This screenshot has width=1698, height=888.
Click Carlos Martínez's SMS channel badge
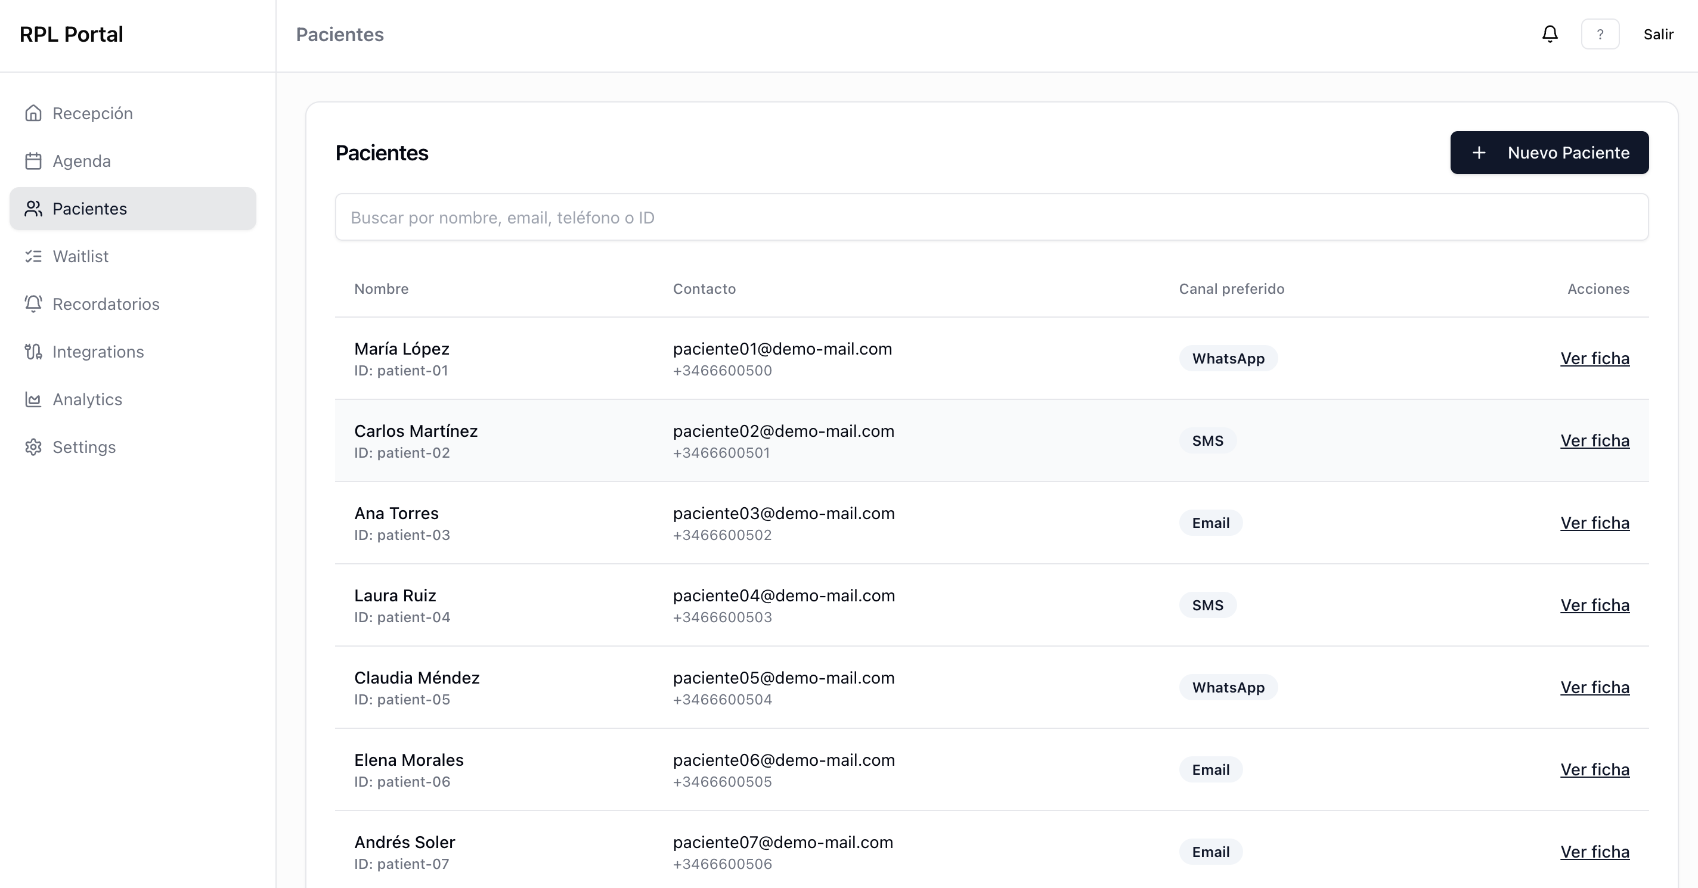[1207, 440]
